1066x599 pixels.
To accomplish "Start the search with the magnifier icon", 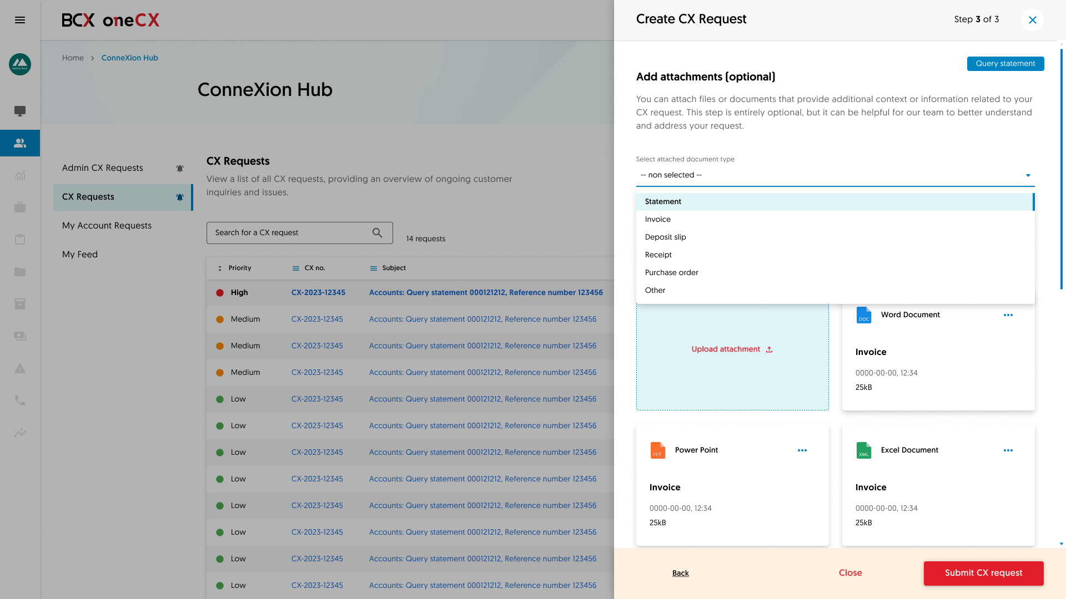I will click(x=378, y=232).
